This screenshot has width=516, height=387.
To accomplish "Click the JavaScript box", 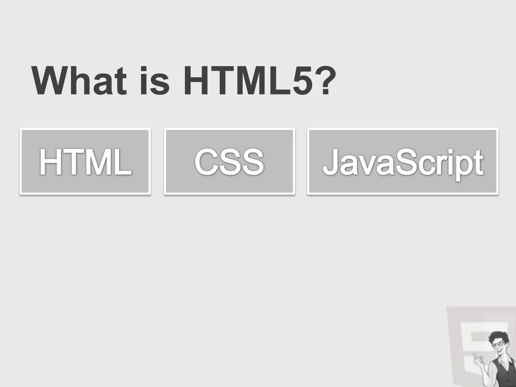I will [x=403, y=161].
